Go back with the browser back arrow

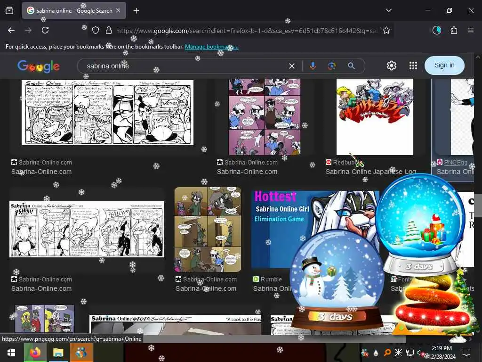(11, 30)
